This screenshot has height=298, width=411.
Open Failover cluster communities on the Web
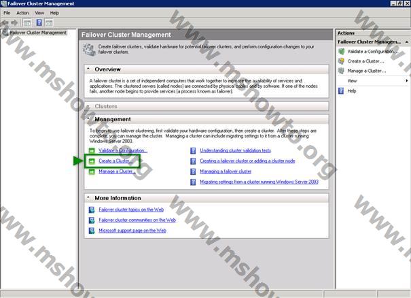pyautogui.click(x=137, y=220)
